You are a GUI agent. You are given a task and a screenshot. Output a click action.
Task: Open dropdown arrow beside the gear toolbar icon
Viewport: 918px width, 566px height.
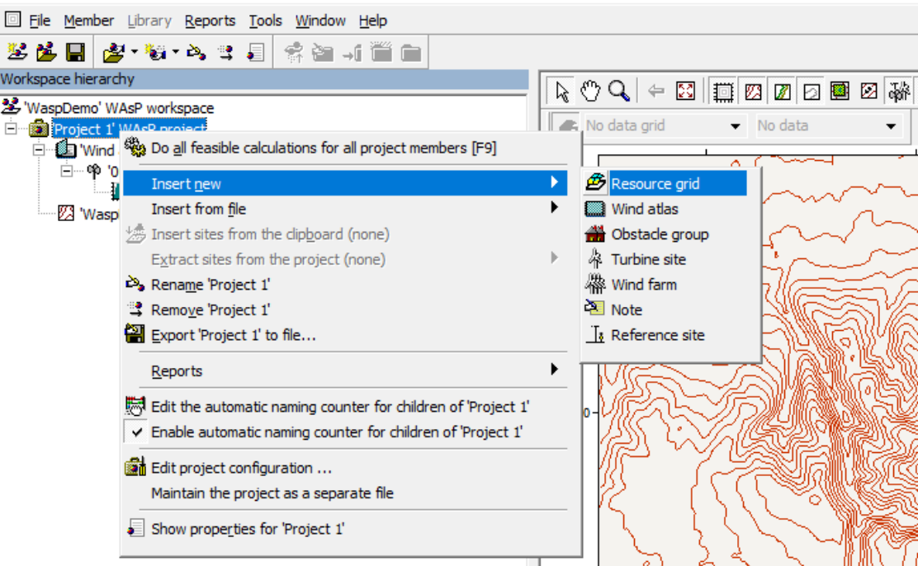(x=176, y=52)
